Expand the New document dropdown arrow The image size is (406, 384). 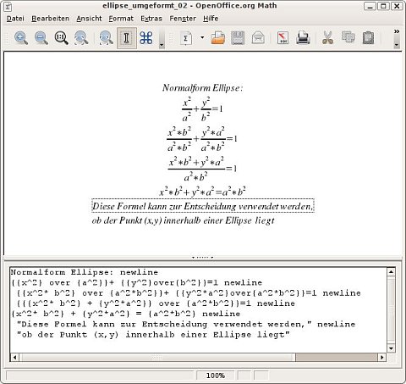tap(202, 37)
